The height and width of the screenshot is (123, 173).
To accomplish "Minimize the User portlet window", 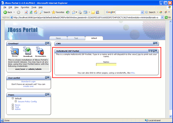I will click(x=46, y=78).
